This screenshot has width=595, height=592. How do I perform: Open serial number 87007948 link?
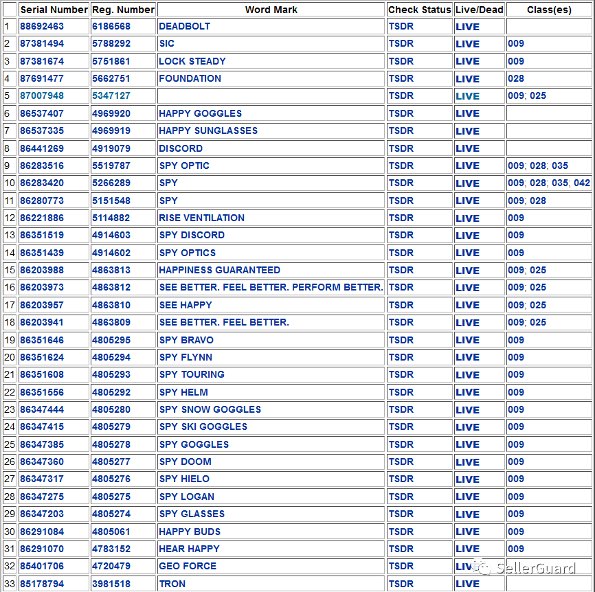(x=42, y=95)
